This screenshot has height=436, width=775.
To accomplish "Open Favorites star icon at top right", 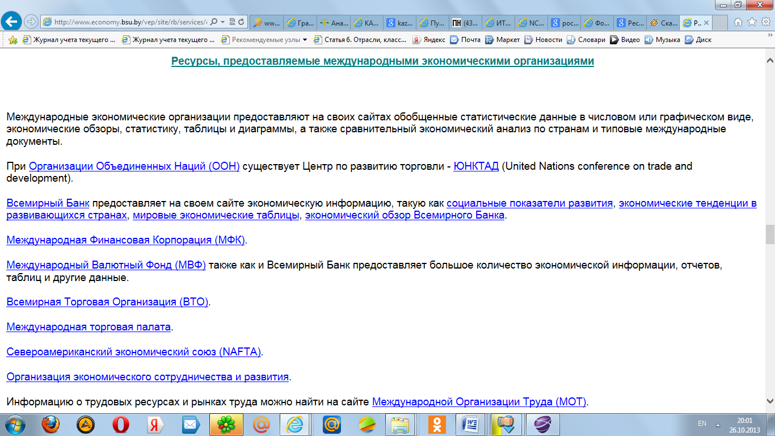I will 752,22.
